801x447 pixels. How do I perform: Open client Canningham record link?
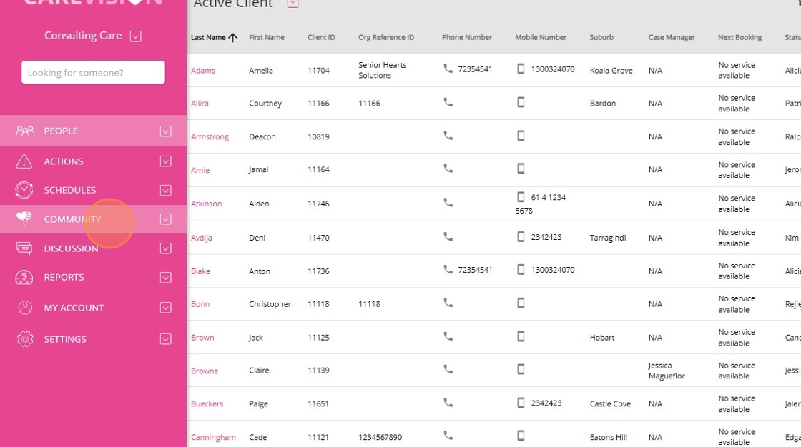pos(213,437)
